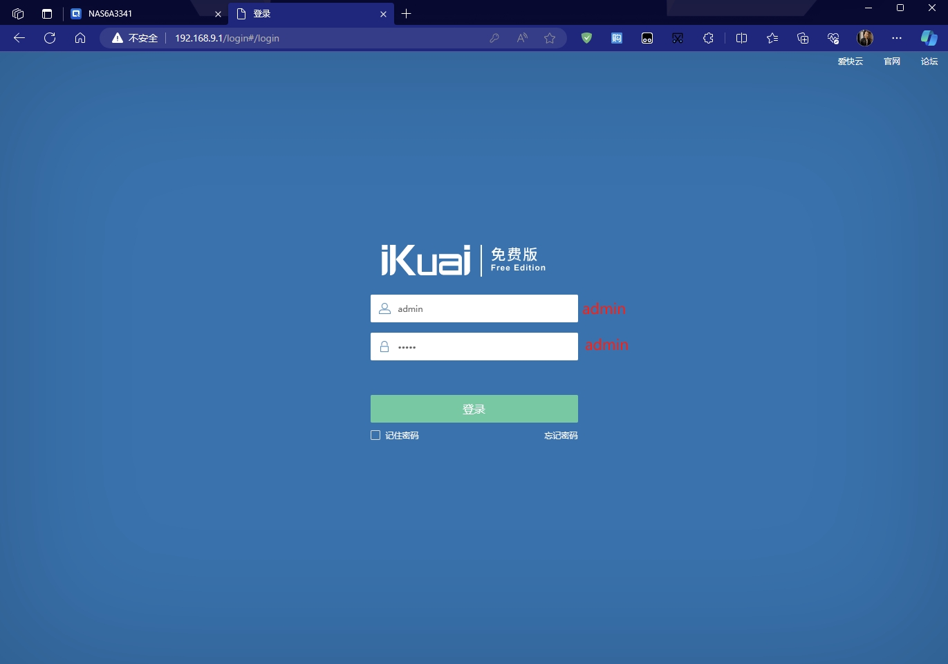Screen dimensions: 948x664
Task: Open browser Settings and more menu
Action: coord(897,38)
